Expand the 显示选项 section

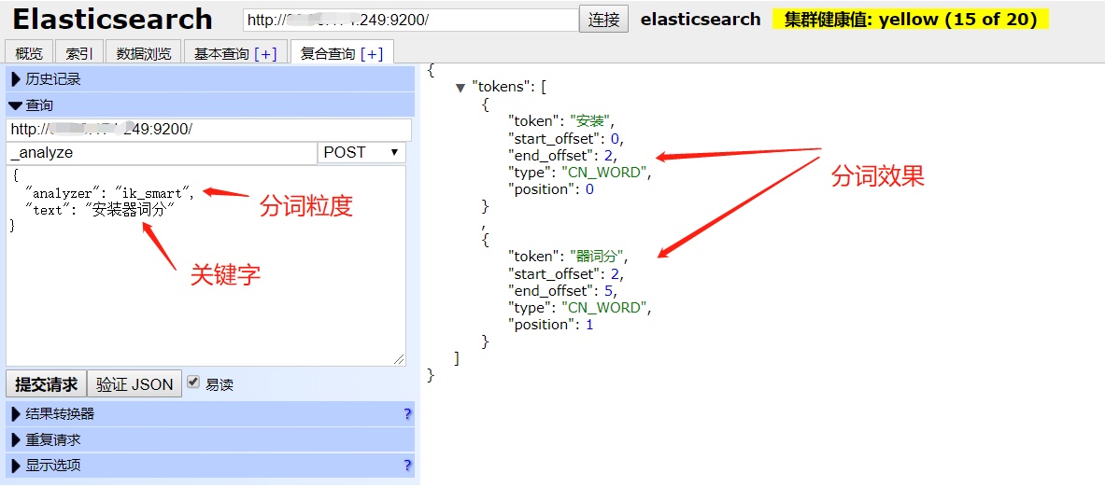pyautogui.click(x=210, y=466)
